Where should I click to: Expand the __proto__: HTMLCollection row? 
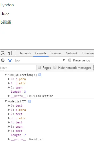(9, 96)
